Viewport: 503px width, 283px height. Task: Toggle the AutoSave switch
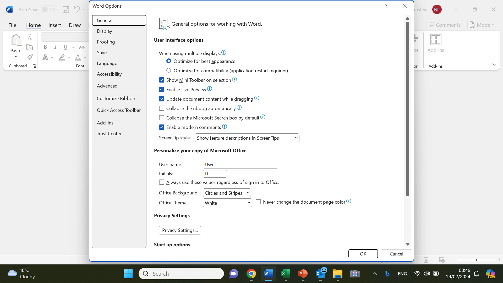49,9
